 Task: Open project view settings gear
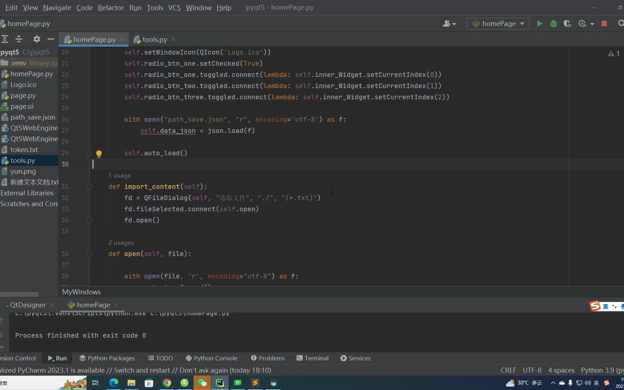point(36,39)
